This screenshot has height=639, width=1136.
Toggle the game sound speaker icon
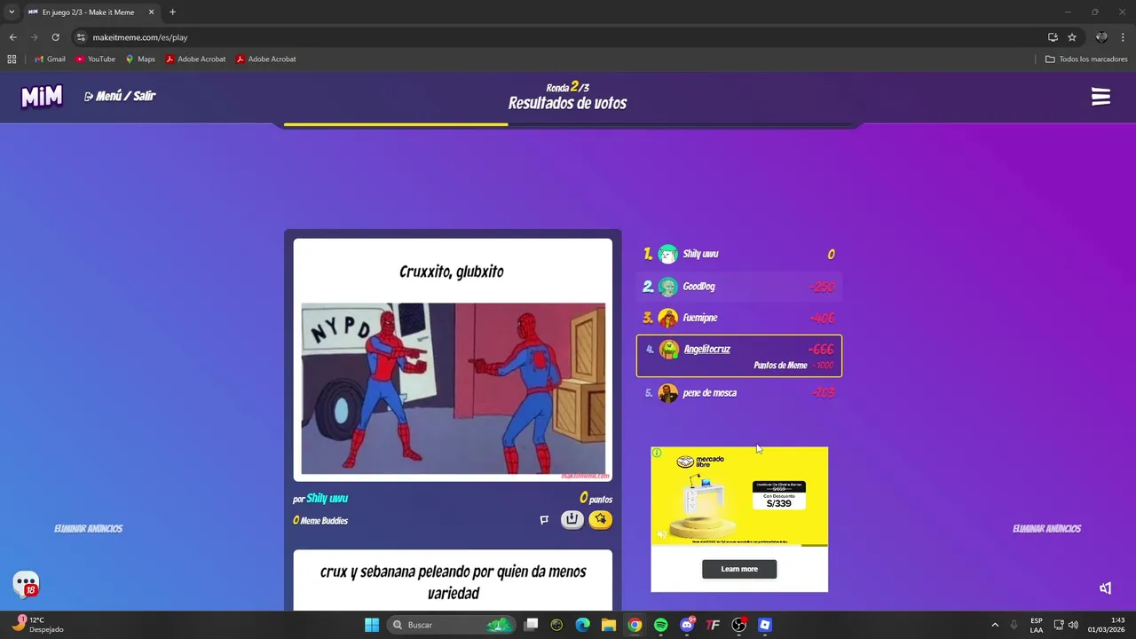click(x=1105, y=588)
